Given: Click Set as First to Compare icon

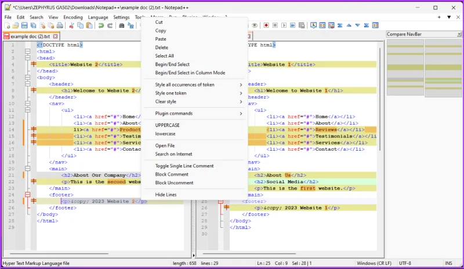Looking at the screenshot, I should [x=313, y=26].
